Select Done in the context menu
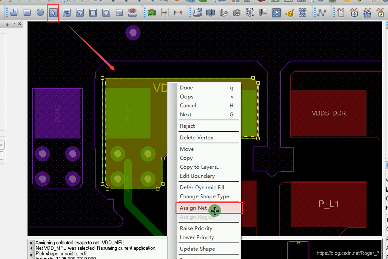This screenshot has width=388, height=259. [x=186, y=88]
